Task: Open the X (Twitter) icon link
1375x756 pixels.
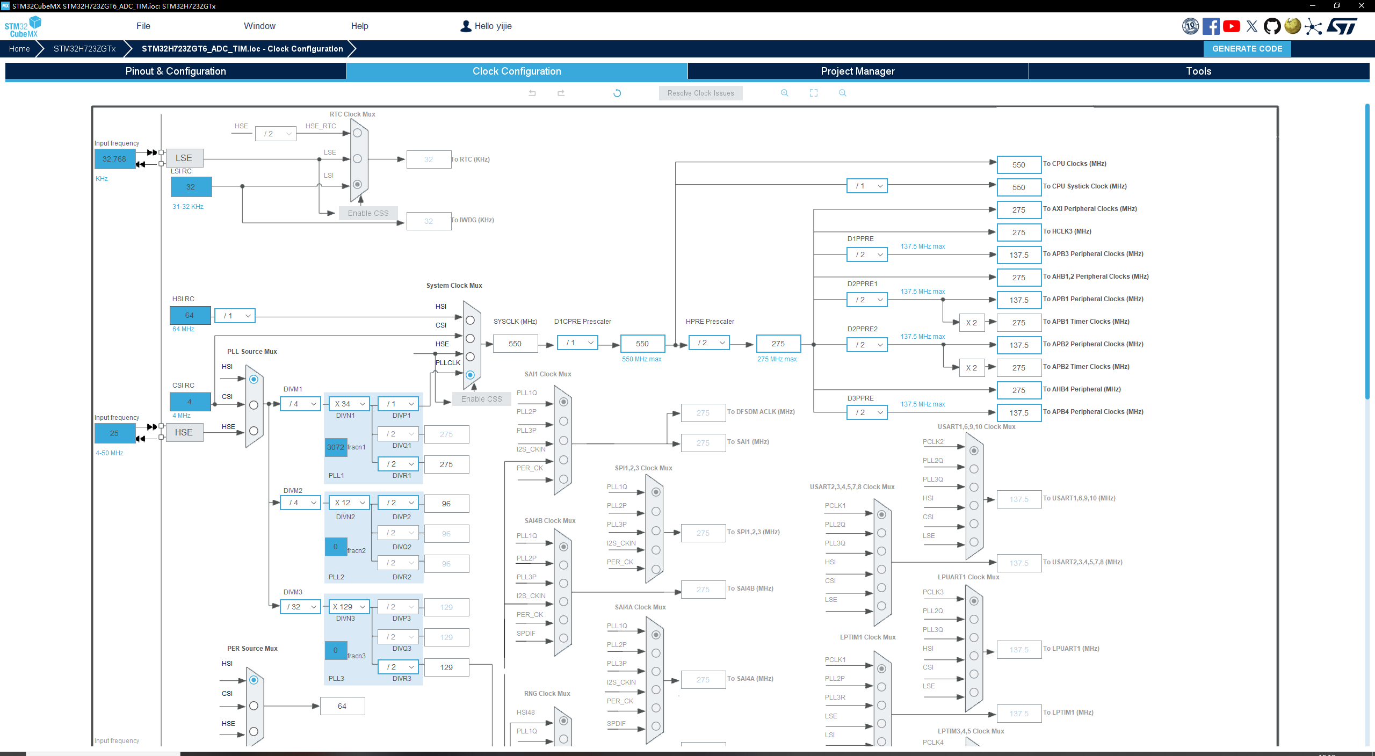Action: pos(1252,26)
